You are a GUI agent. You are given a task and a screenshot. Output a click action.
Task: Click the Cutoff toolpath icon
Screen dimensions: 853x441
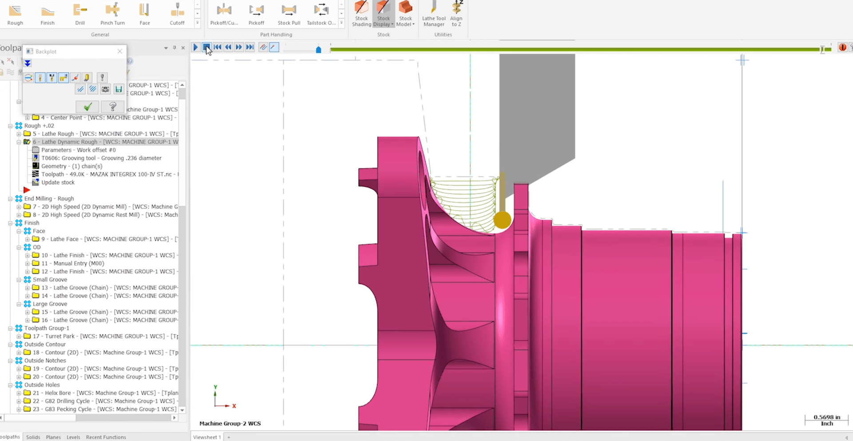177,14
